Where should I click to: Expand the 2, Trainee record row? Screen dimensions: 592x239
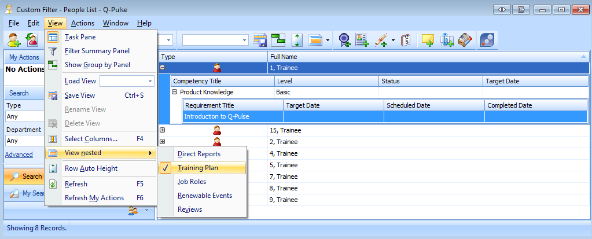(163, 142)
